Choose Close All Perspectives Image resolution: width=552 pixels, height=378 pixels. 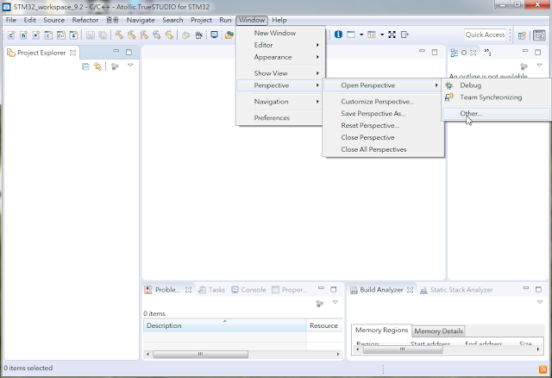point(383,149)
